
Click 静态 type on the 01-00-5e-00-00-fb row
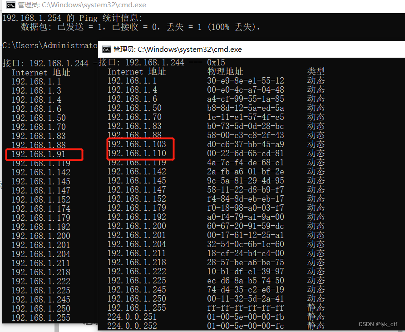pyautogui.click(x=316, y=317)
